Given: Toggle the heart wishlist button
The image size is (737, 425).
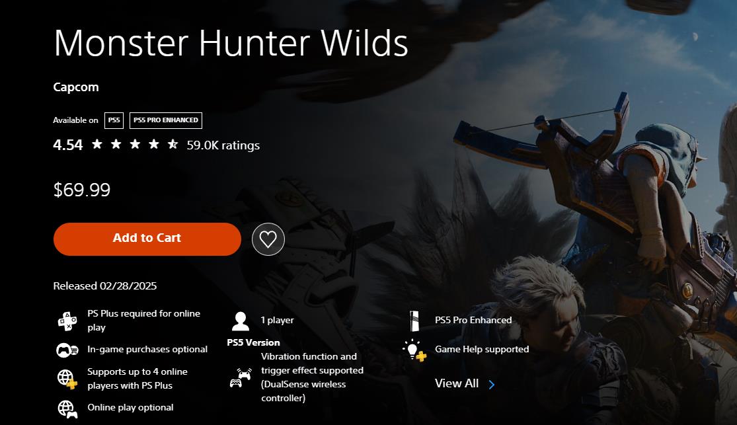Looking at the screenshot, I should [x=268, y=239].
